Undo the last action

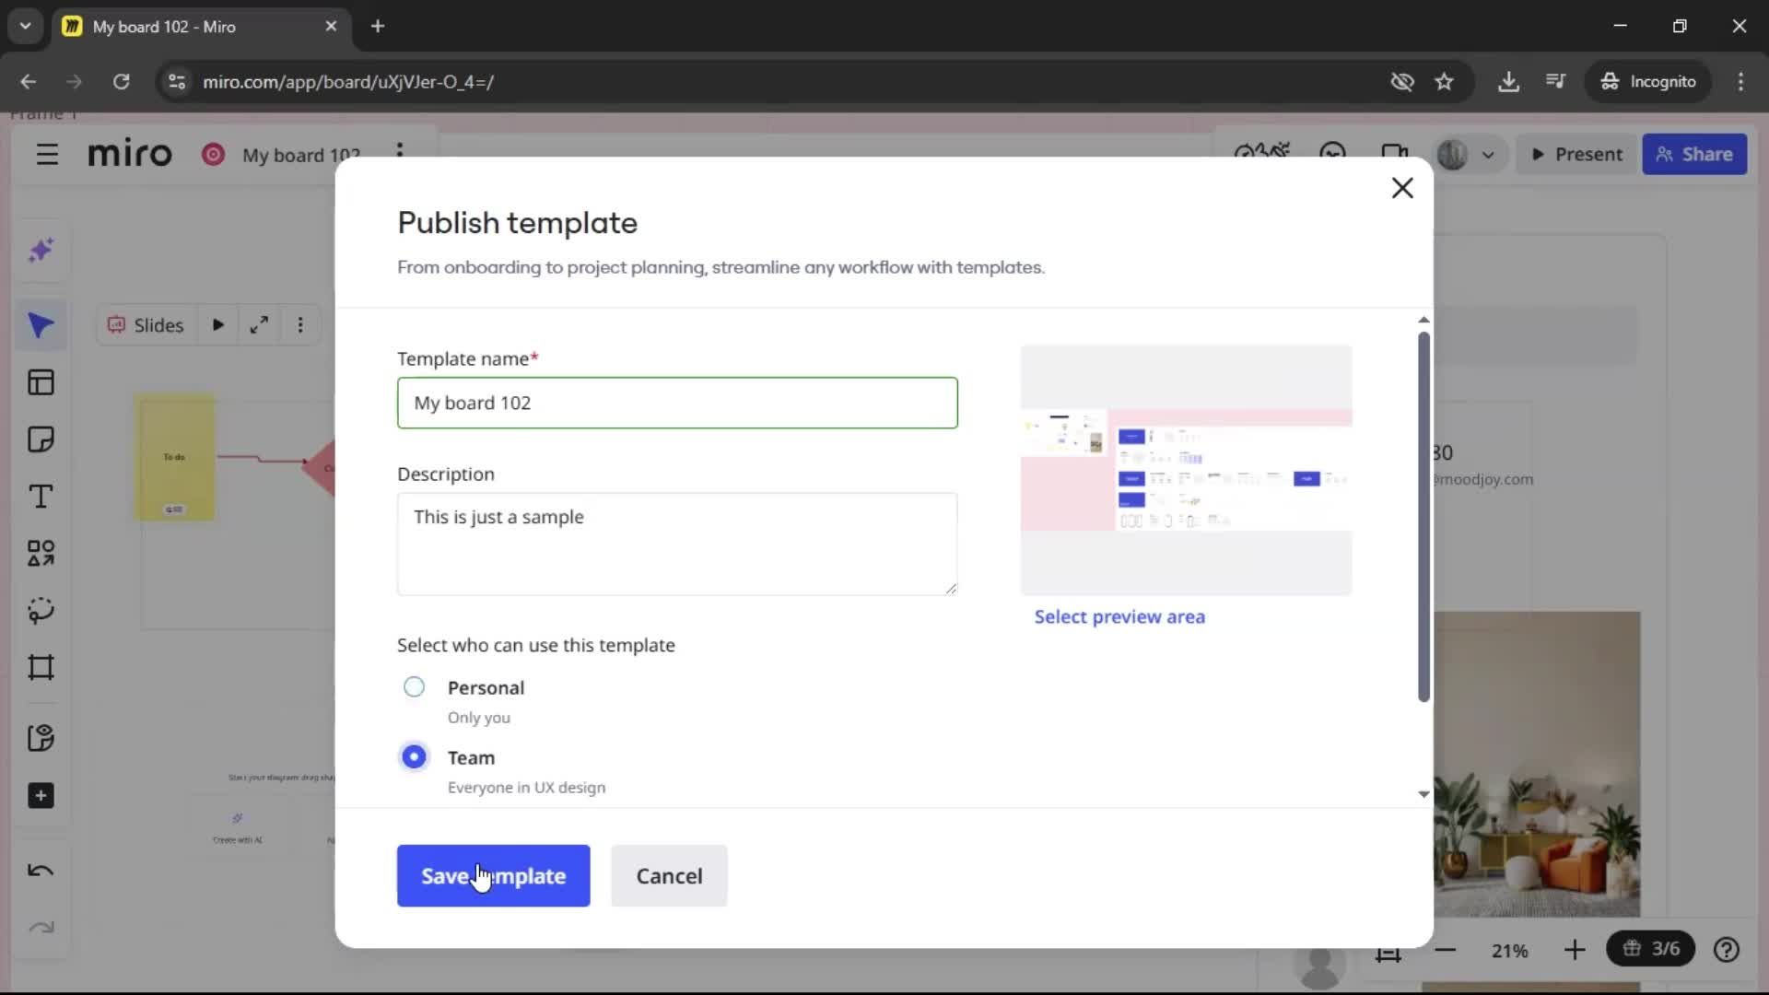41,871
